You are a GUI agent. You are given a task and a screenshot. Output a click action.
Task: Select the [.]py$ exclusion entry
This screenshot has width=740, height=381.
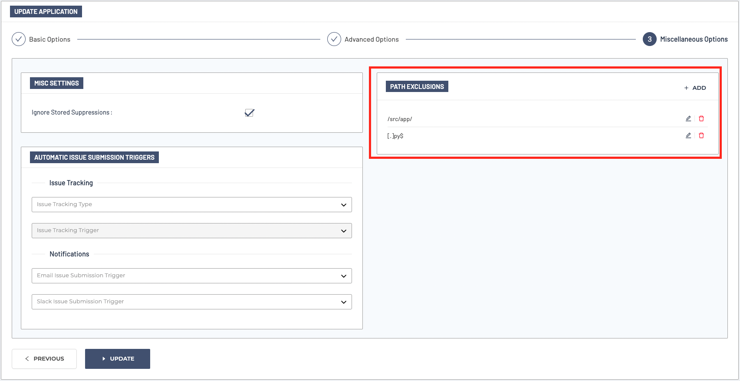pyautogui.click(x=395, y=136)
